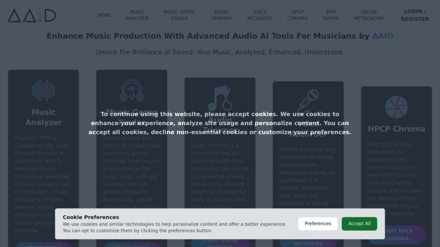This screenshot has width=440, height=247.
Task: Open the BPM Tapper menu item
Action: (x=331, y=15)
